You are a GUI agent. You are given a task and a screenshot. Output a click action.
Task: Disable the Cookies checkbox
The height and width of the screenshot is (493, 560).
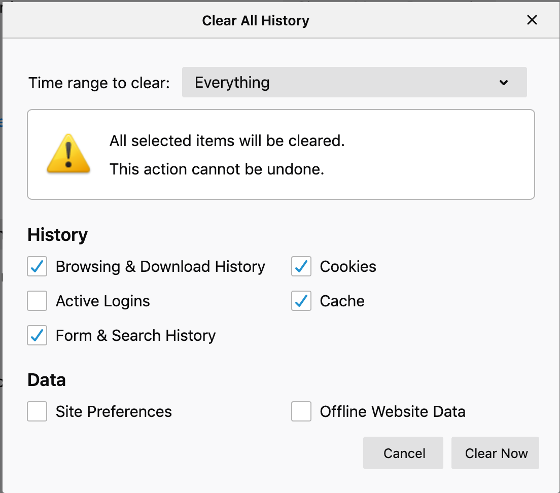point(301,266)
